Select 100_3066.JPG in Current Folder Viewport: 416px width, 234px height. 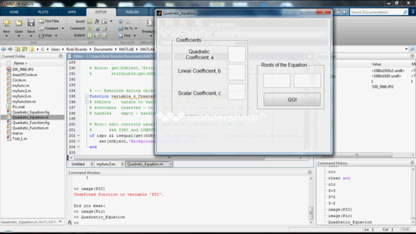click(23, 70)
